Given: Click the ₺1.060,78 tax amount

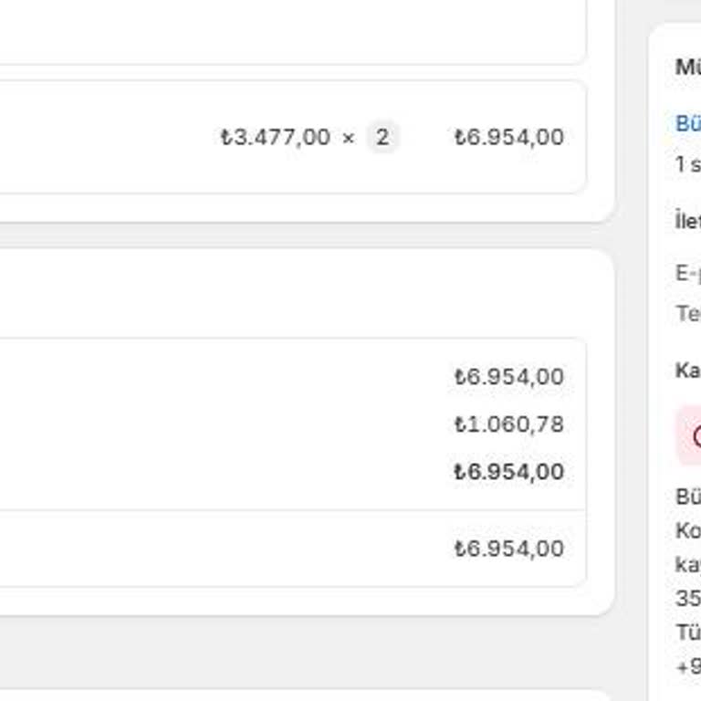Looking at the screenshot, I should coord(508,424).
